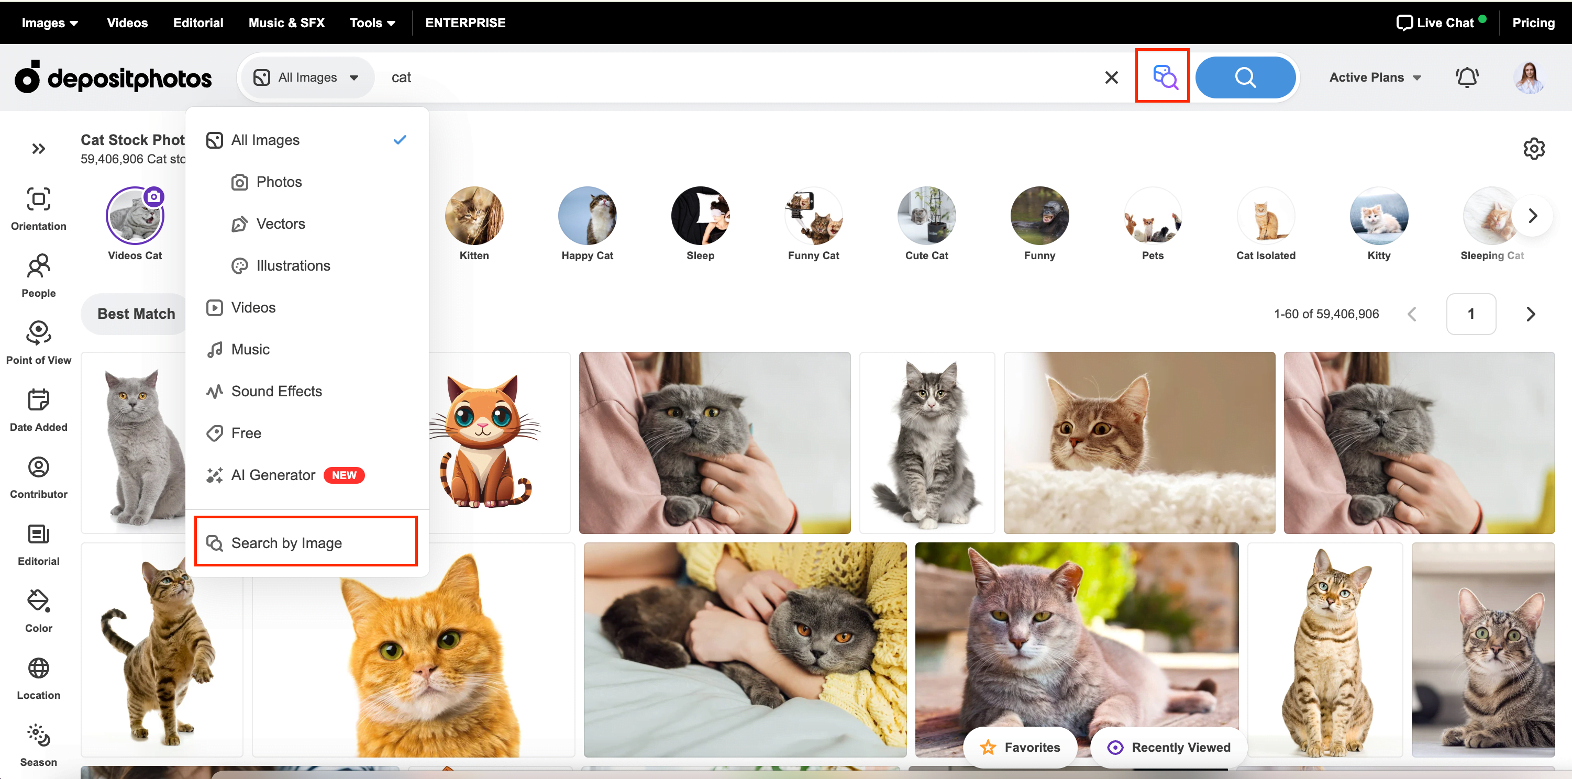Click the Search by Image icon
Viewport: 1572px width, 779px height.
(1163, 77)
